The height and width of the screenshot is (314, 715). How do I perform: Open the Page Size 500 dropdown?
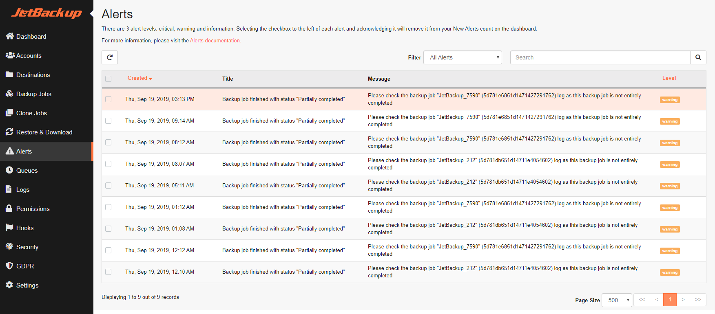click(x=617, y=300)
